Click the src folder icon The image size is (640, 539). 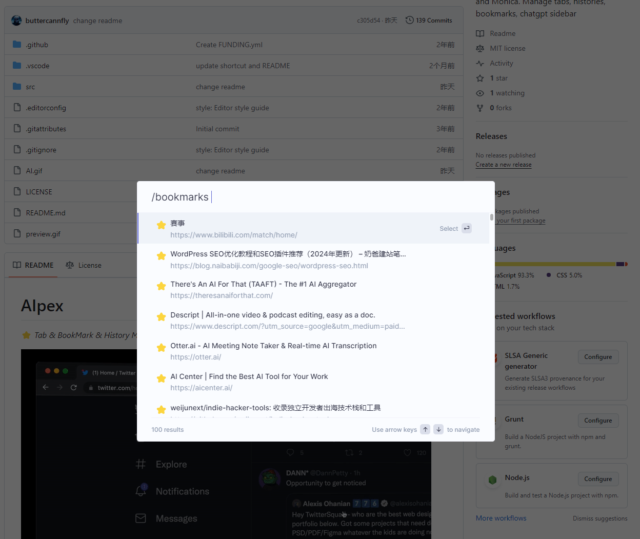[x=17, y=87]
